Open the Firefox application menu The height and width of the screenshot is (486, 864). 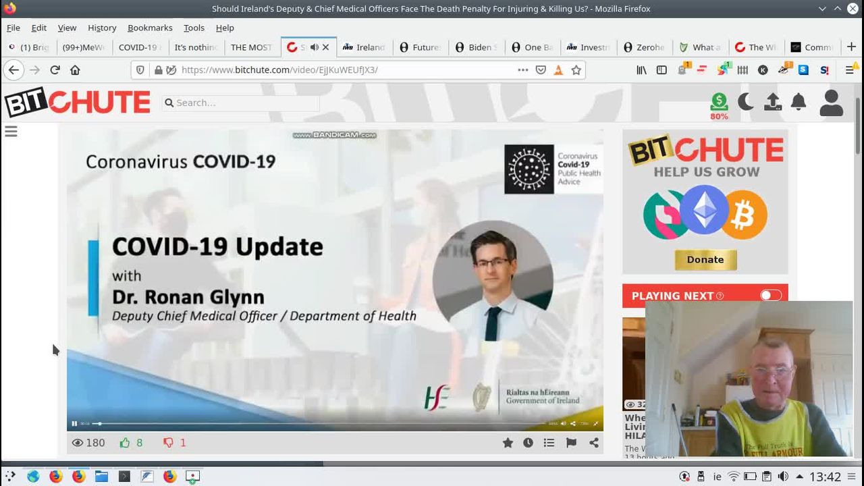pyautogui.click(x=850, y=70)
